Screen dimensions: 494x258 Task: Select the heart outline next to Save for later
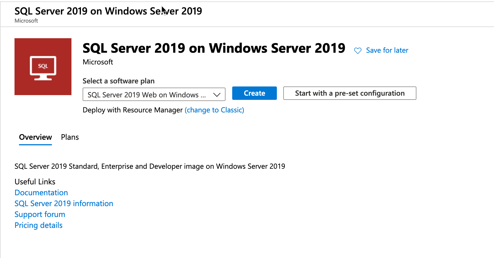358,50
